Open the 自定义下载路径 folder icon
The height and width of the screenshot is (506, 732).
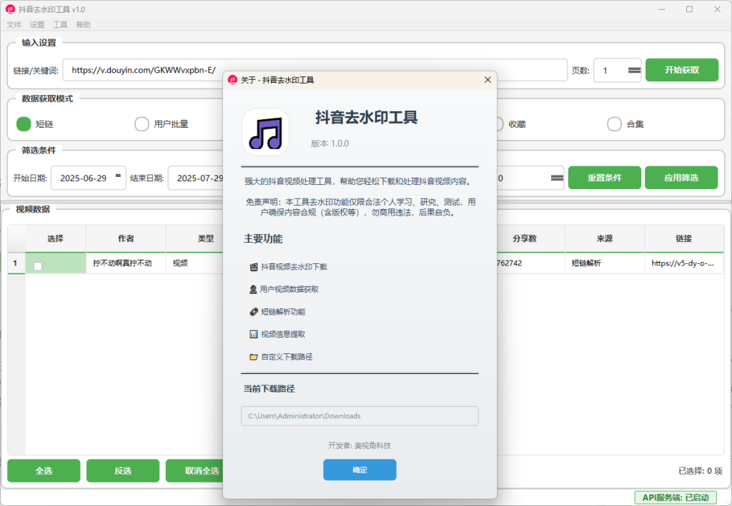coord(254,355)
